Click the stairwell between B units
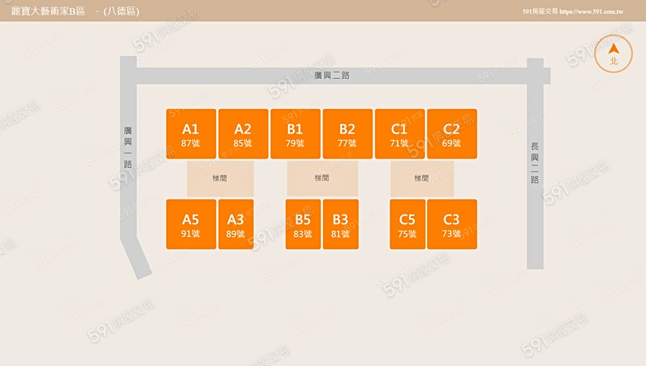Viewport: 646px width, 366px height. pyautogui.click(x=322, y=179)
